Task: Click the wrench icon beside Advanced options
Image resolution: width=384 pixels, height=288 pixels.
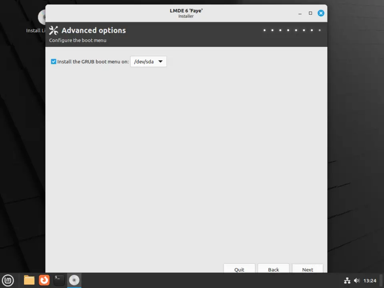Action: coord(54,30)
